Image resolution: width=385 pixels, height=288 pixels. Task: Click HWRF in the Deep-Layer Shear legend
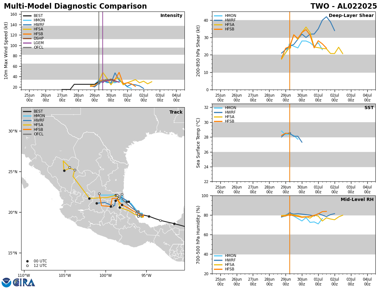230,20
